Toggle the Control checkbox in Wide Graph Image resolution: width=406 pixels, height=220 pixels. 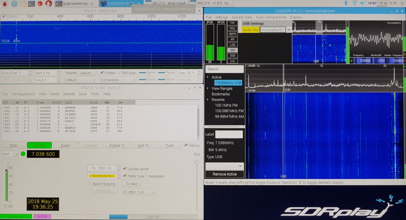(4, 16)
